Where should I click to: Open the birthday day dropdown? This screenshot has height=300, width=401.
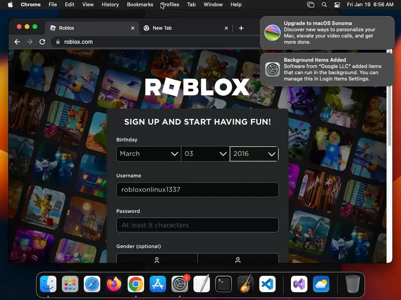coord(205,154)
